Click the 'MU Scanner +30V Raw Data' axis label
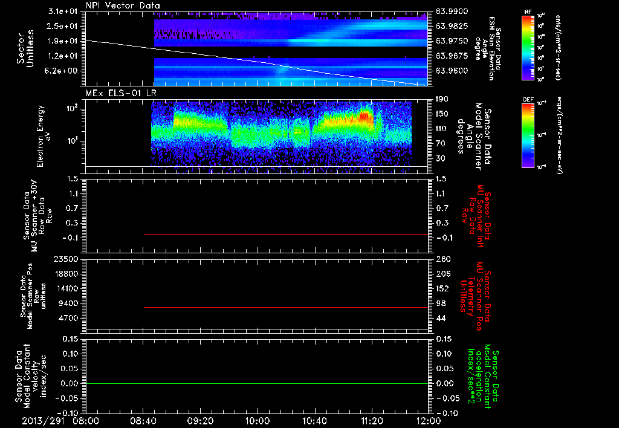The image size is (619, 428). point(38,216)
